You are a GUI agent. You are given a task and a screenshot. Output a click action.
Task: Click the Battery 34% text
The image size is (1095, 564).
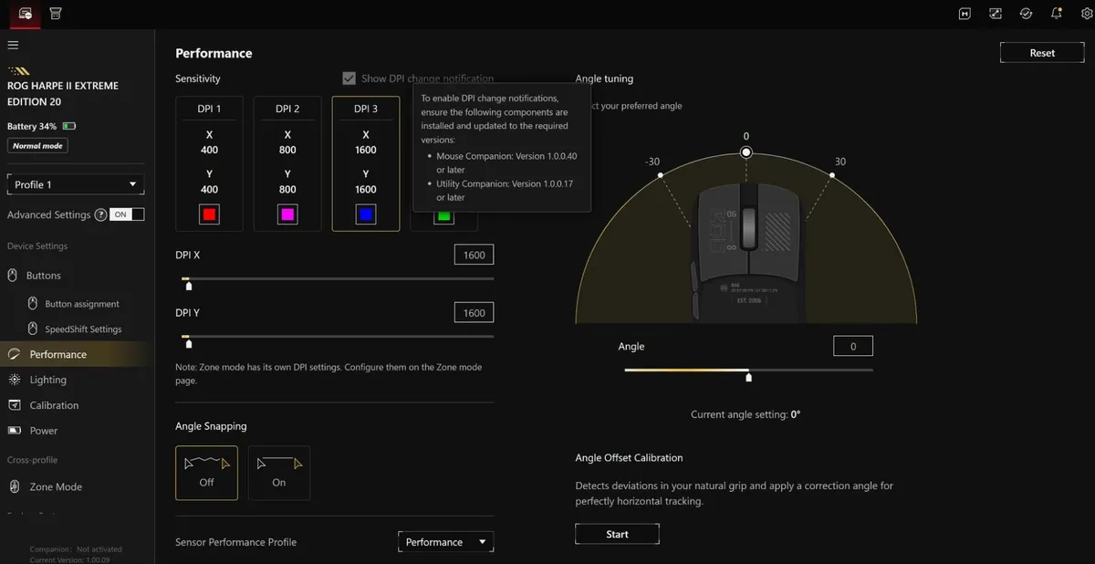tap(32, 126)
